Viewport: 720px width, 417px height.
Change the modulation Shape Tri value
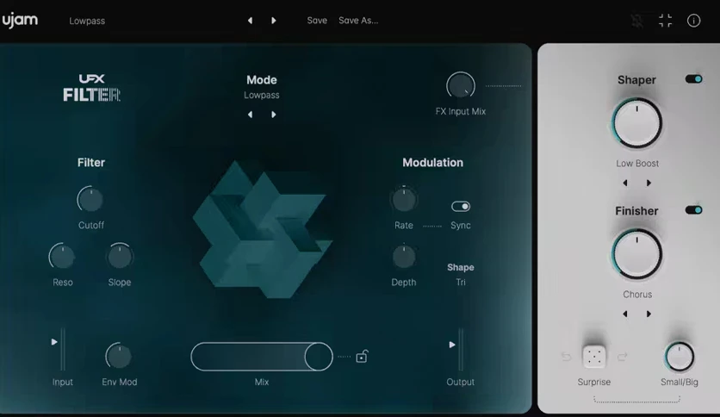461,282
